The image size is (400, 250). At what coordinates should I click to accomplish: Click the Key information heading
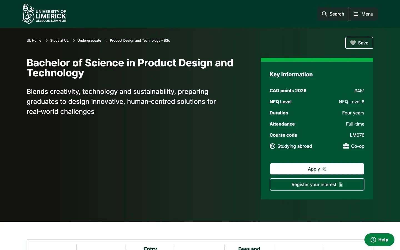pyautogui.click(x=291, y=74)
